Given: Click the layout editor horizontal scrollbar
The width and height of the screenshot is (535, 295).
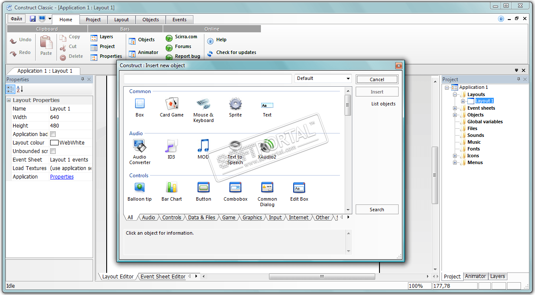Looking at the screenshot, I should tap(322, 276).
